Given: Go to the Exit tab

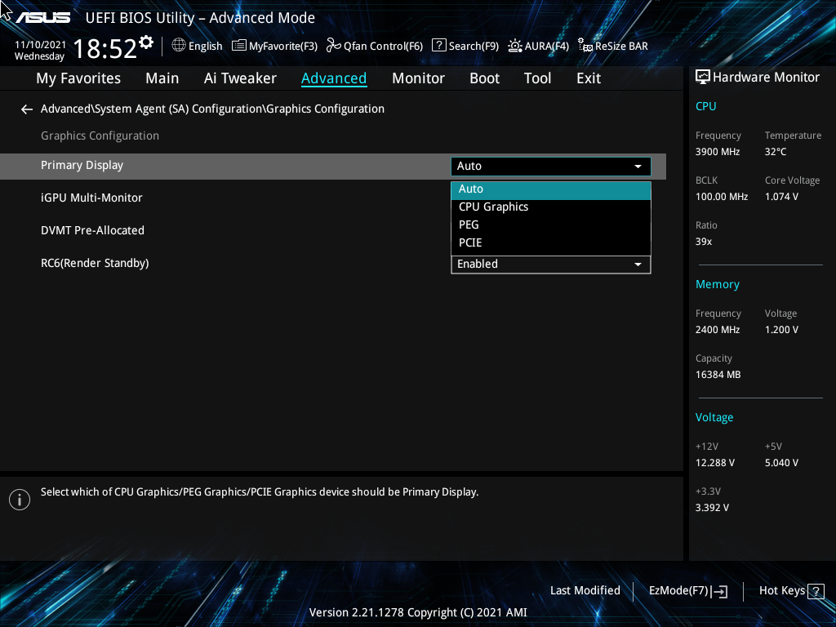Looking at the screenshot, I should (x=589, y=78).
